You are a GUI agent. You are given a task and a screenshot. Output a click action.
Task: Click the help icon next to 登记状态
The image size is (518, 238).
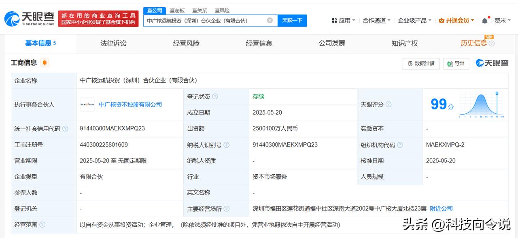[x=215, y=96]
